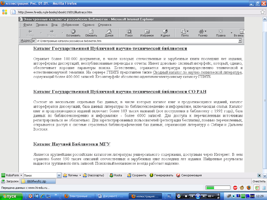Open the Правка menu in menu bar
Image resolution: width=267 pixels, height=200 pixels.
pyautogui.click(x=42, y=25)
